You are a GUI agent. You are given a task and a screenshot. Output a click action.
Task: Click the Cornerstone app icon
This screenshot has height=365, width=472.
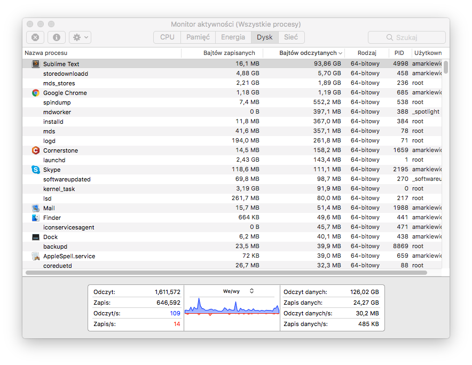[36, 150]
